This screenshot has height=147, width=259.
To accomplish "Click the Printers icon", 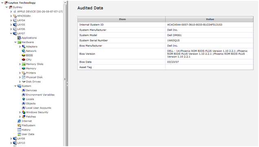I will click(x=24, y=73).
